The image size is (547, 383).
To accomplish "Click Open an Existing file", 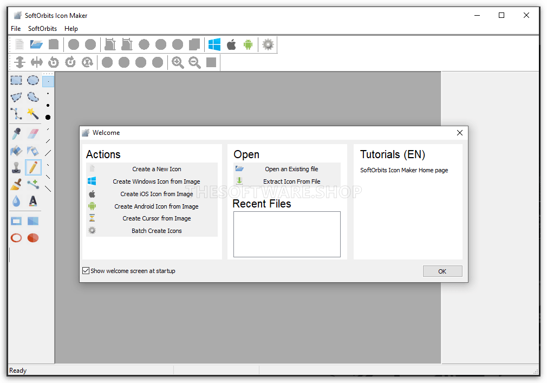I will click(x=286, y=169).
